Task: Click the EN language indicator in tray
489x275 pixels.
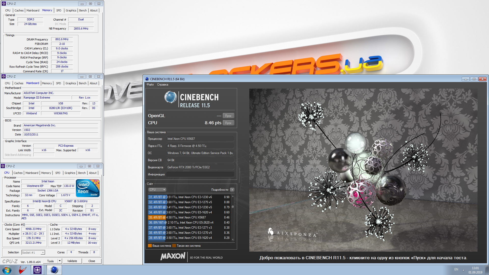Action: point(456,269)
